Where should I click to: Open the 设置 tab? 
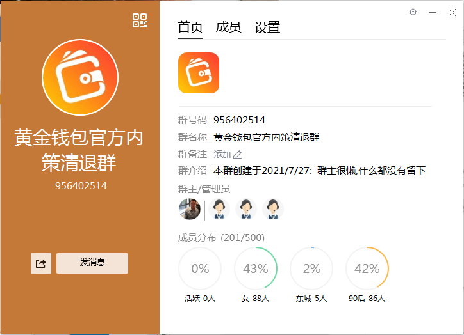267,27
